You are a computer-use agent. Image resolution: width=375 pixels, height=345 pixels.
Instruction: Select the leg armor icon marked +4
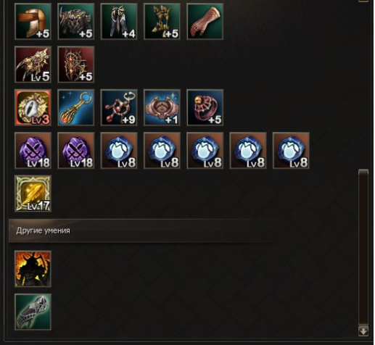pyautogui.click(x=119, y=22)
